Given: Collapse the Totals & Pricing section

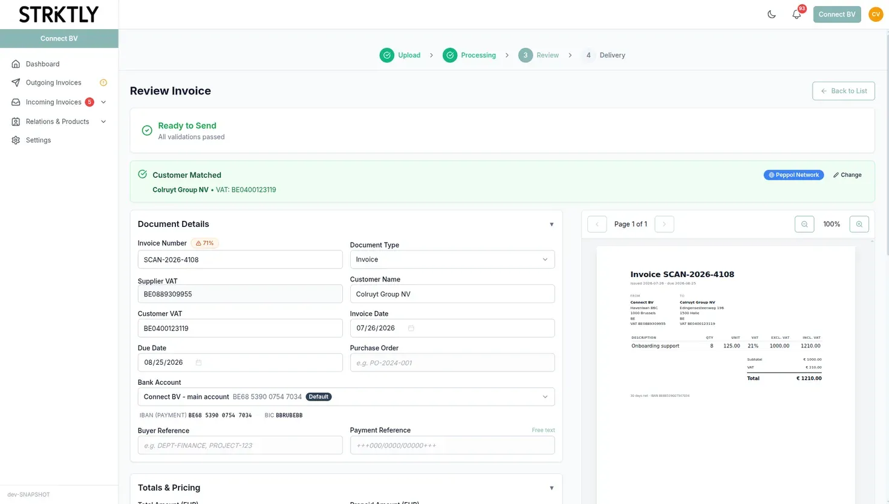Looking at the screenshot, I should click(x=552, y=488).
